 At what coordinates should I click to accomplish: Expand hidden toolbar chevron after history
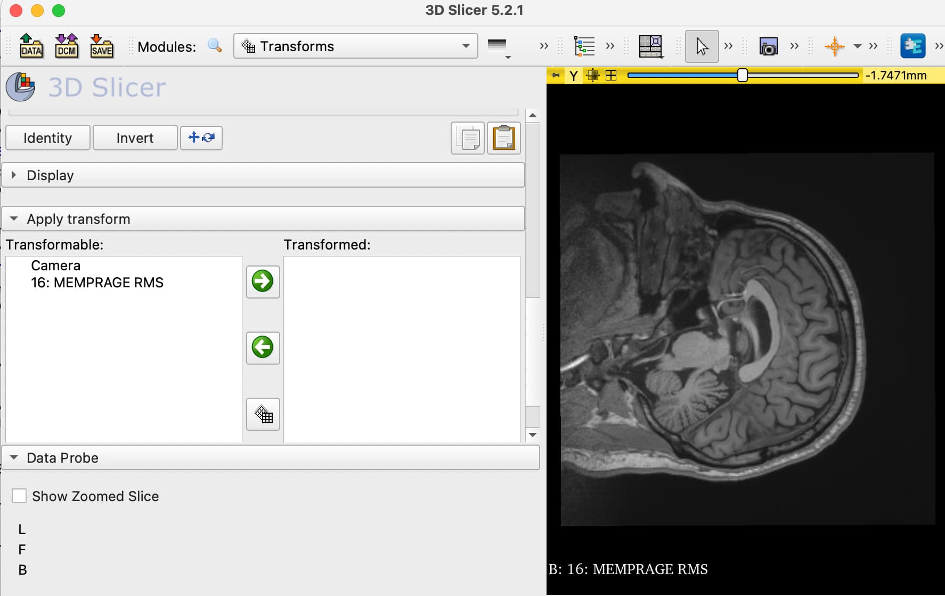[544, 46]
